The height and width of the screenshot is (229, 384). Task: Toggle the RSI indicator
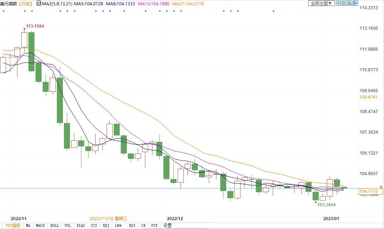[132, 225]
